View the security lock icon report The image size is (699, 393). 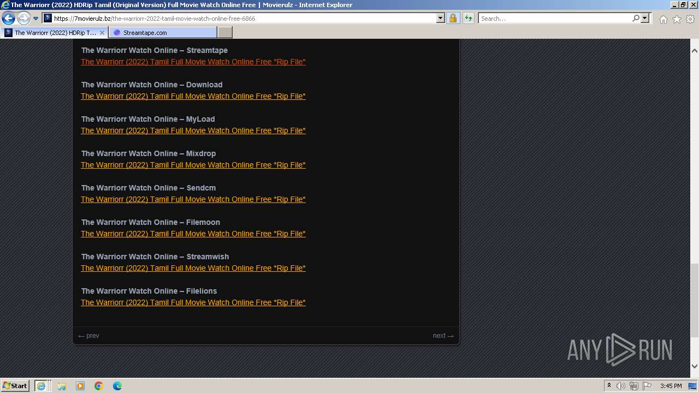[453, 18]
